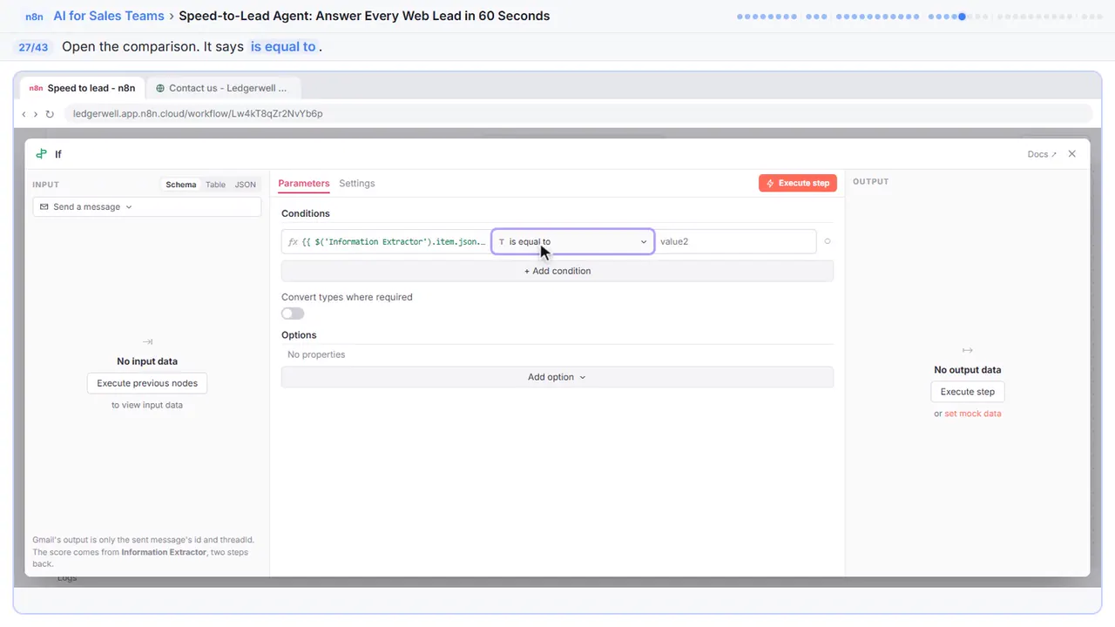The height and width of the screenshot is (627, 1115).
Task: Select the JSON view in the Input panel
Action: 246,185
